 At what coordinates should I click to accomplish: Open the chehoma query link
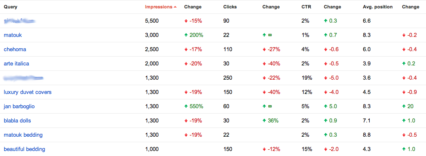click(x=15, y=49)
